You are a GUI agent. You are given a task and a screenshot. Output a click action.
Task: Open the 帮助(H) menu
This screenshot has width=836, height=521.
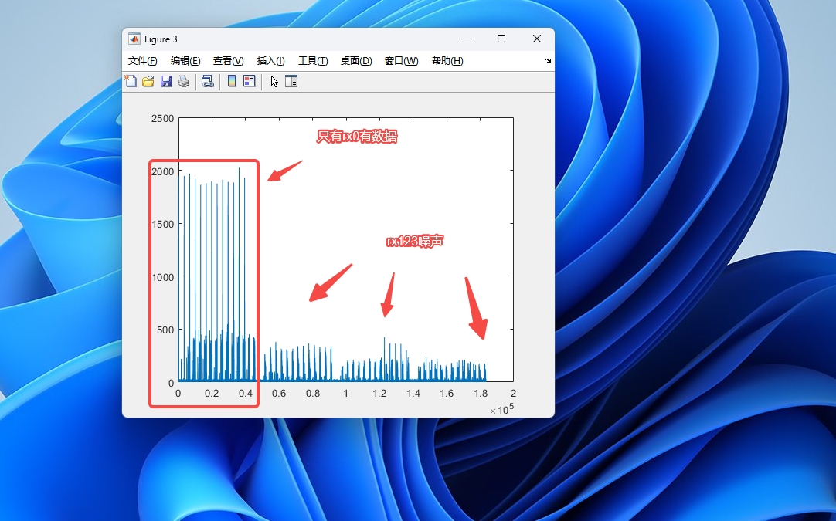(447, 61)
